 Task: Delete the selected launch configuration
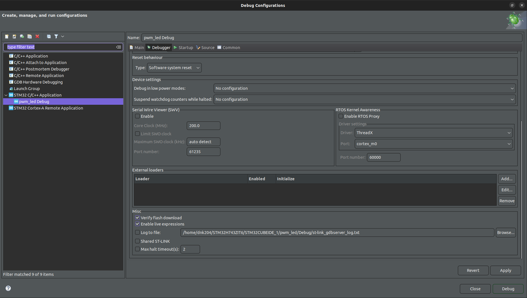click(37, 36)
